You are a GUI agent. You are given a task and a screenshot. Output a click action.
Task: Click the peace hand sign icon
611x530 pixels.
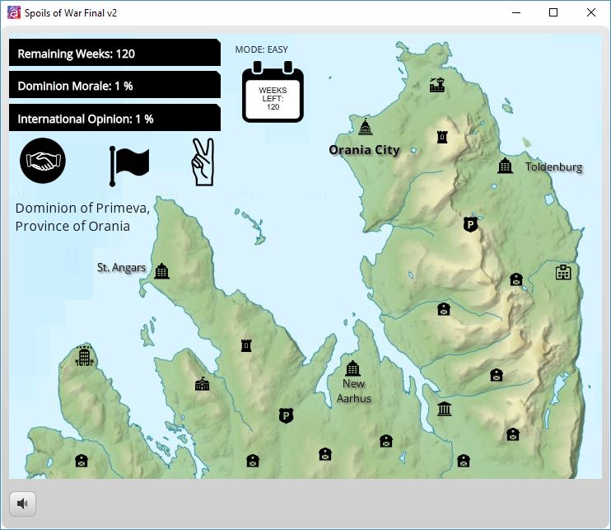201,162
